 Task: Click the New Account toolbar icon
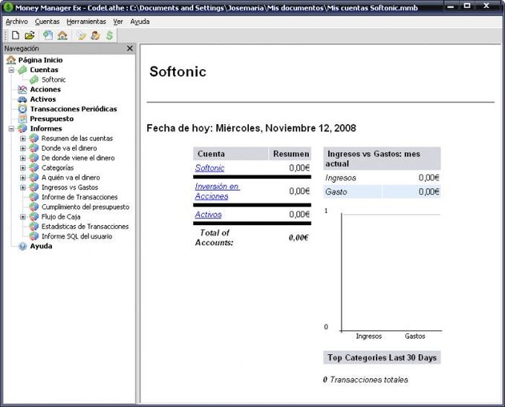pyautogui.click(x=48, y=36)
